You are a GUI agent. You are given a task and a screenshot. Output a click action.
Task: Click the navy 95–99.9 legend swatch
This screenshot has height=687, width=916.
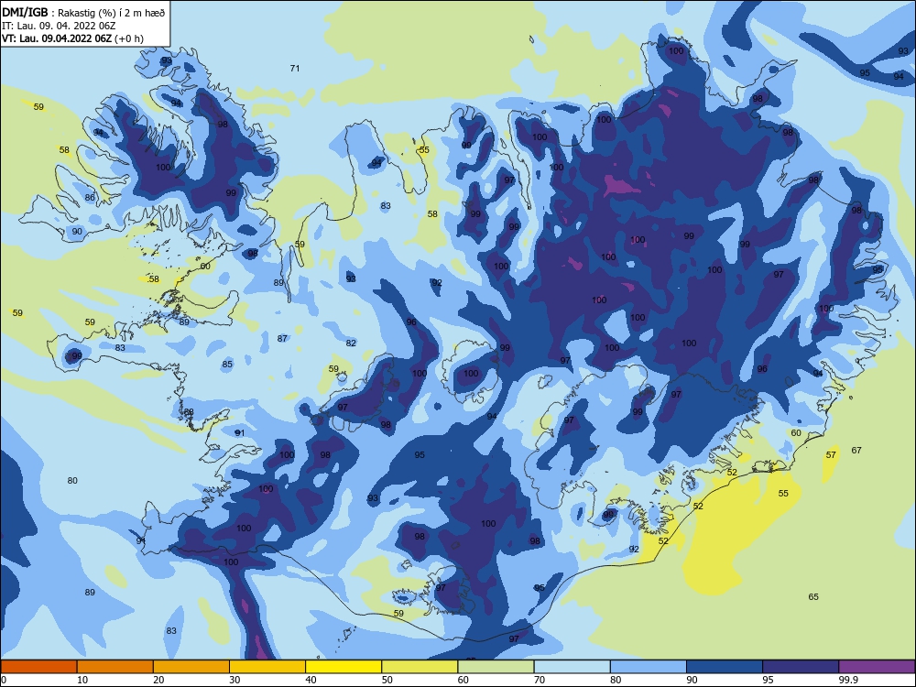coord(801,667)
